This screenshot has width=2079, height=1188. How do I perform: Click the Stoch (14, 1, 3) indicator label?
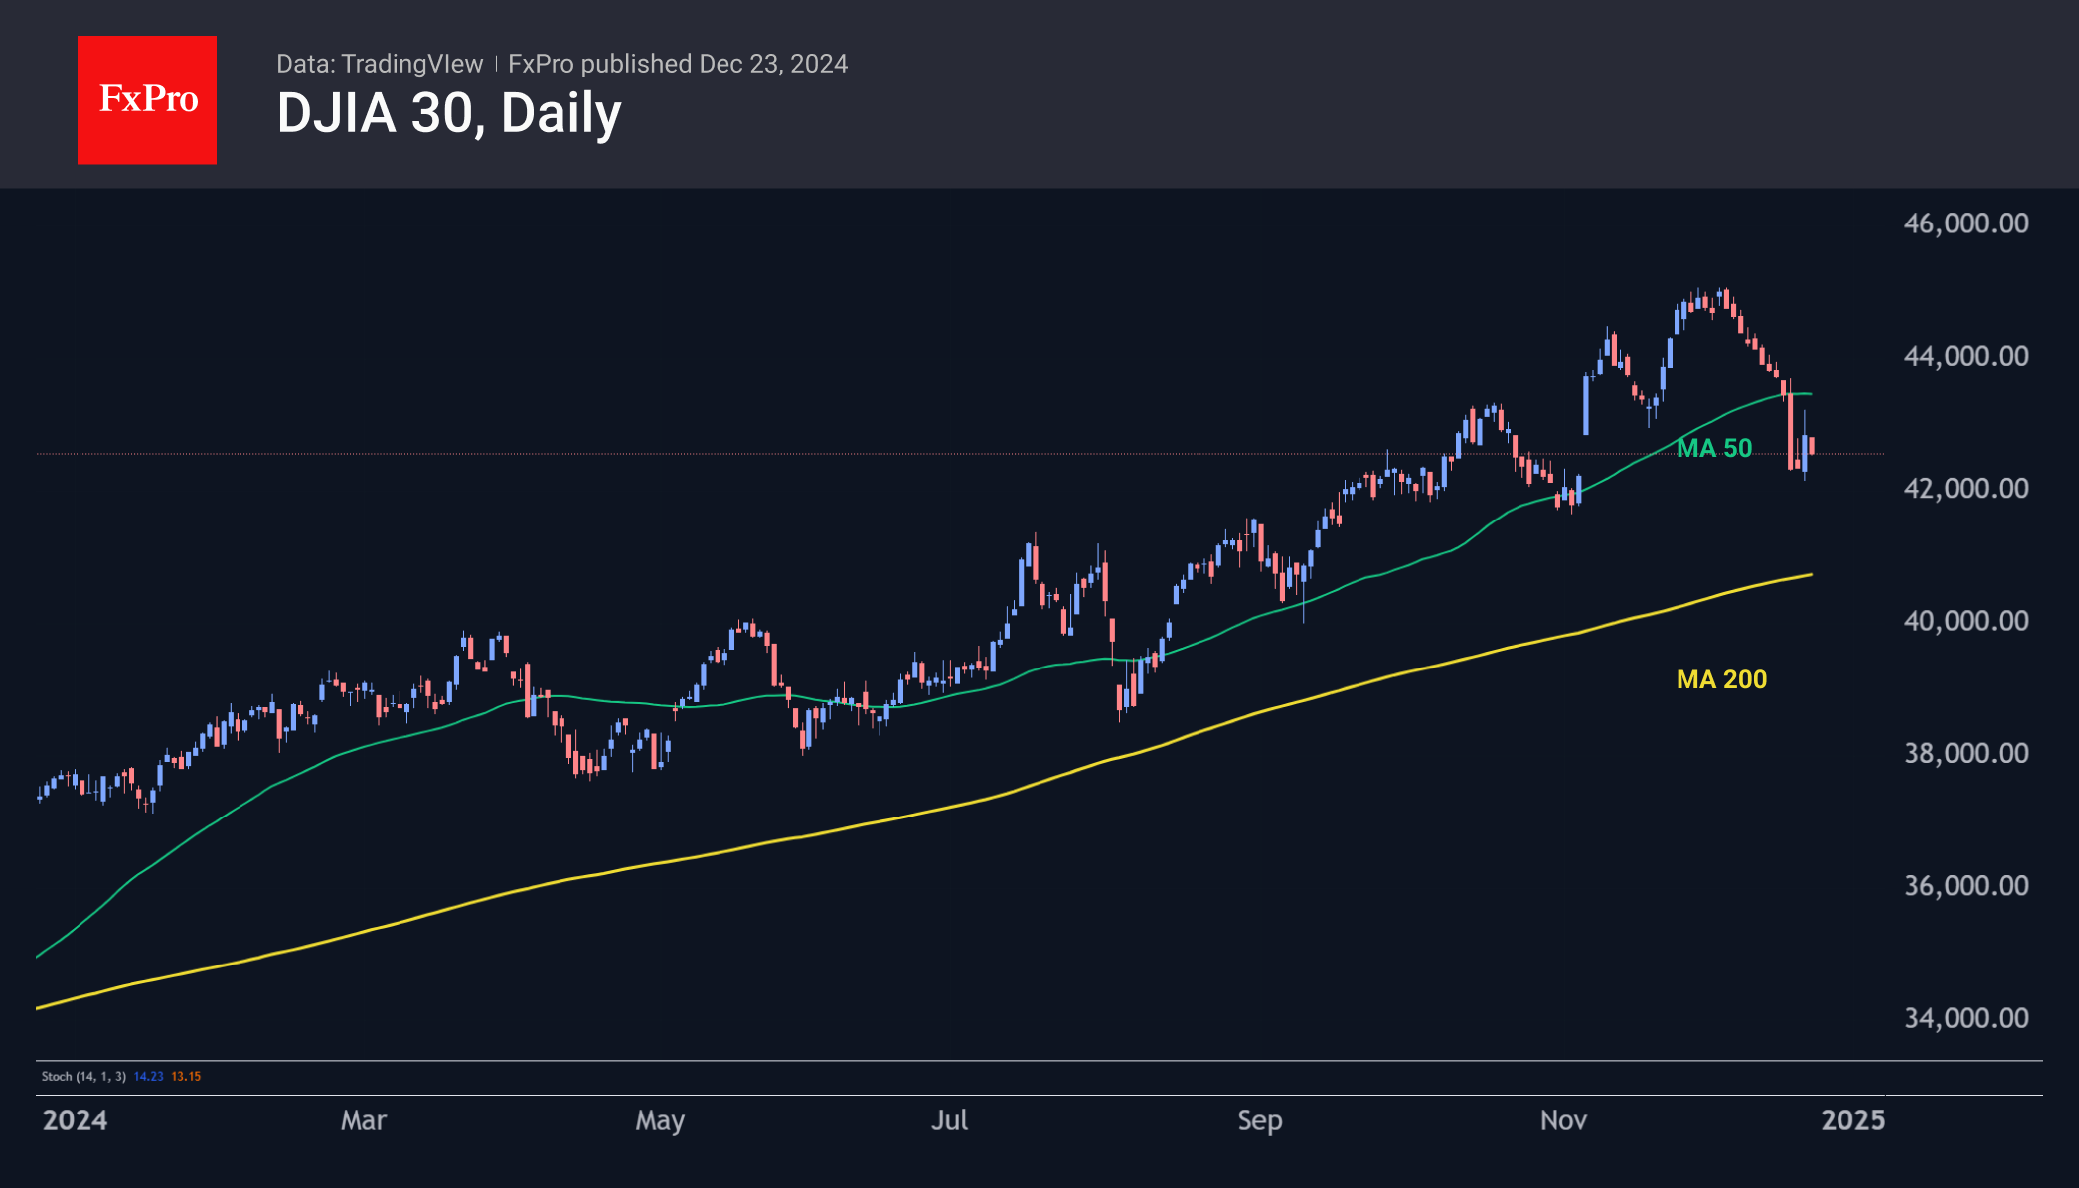[83, 1076]
